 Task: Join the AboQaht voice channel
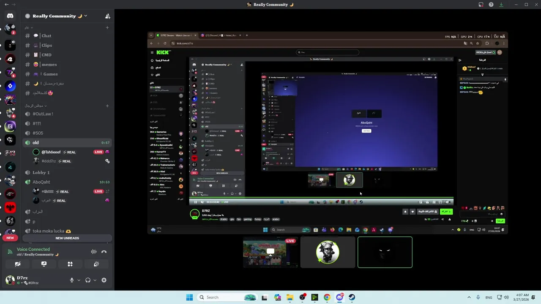coord(68,182)
